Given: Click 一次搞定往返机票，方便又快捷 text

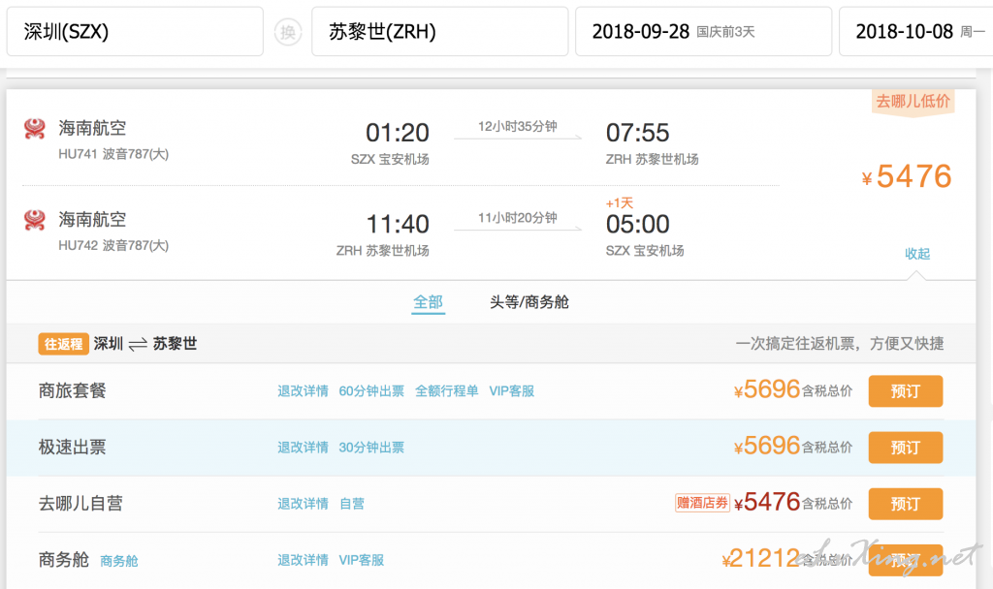Looking at the screenshot, I should click(x=840, y=344).
